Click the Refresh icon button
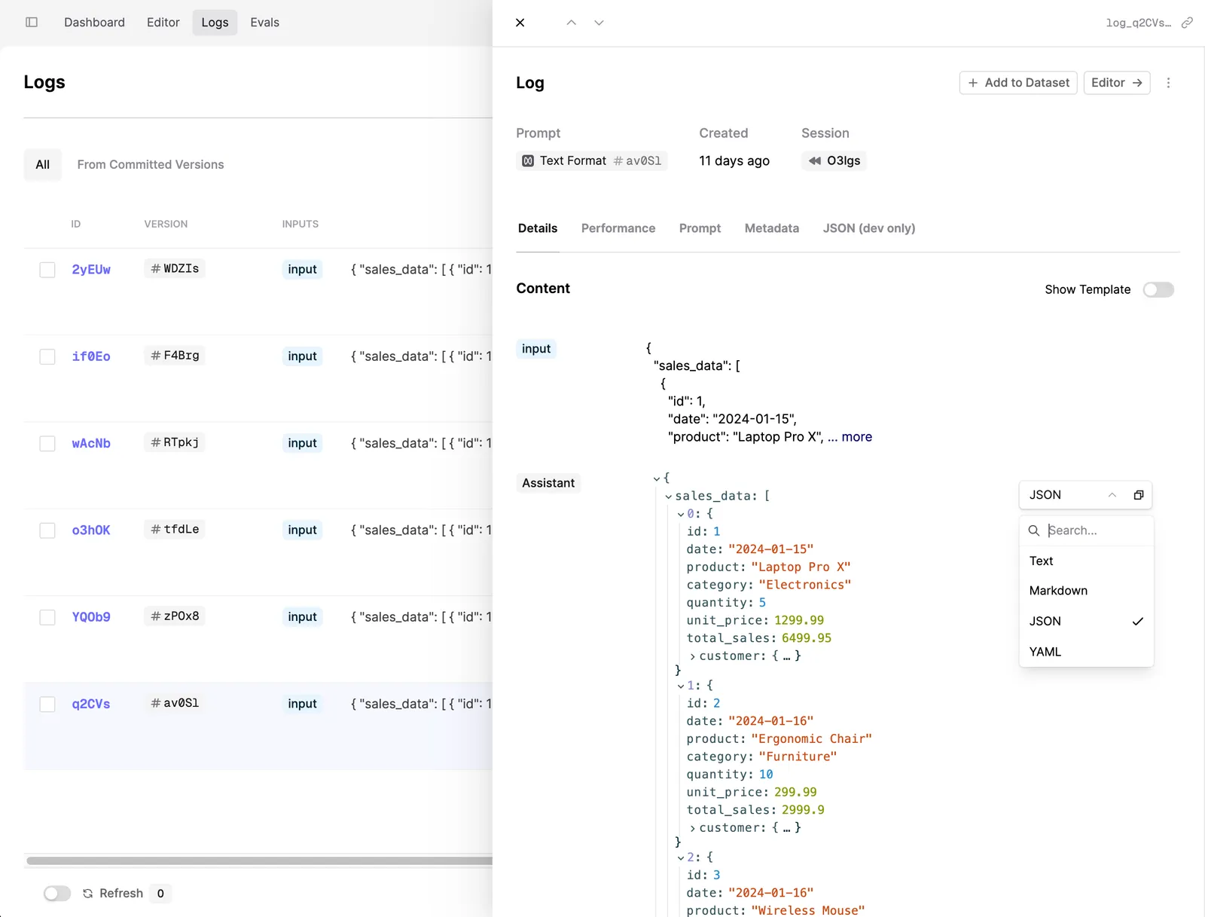The image size is (1205, 917). click(x=88, y=893)
